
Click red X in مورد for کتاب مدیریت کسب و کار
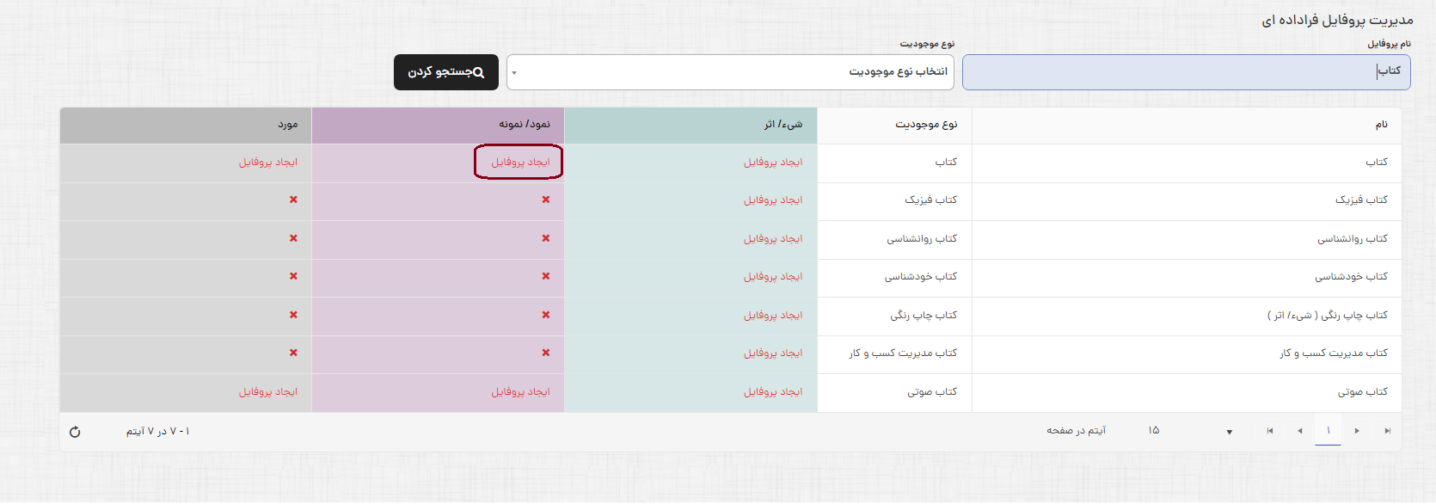(x=293, y=353)
